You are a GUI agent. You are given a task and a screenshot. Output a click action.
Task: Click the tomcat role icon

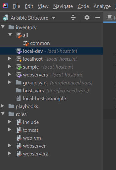click(x=19, y=130)
